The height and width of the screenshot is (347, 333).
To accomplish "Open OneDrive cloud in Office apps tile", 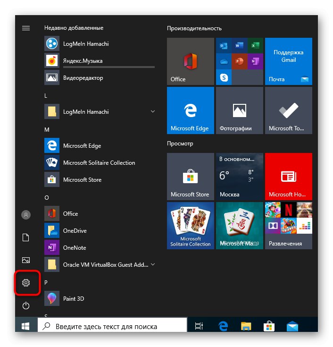I will (x=224, y=61).
